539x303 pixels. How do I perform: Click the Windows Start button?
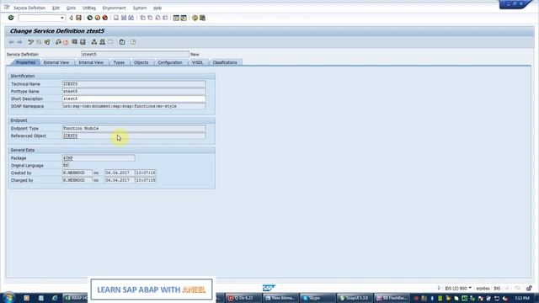pos(8,297)
